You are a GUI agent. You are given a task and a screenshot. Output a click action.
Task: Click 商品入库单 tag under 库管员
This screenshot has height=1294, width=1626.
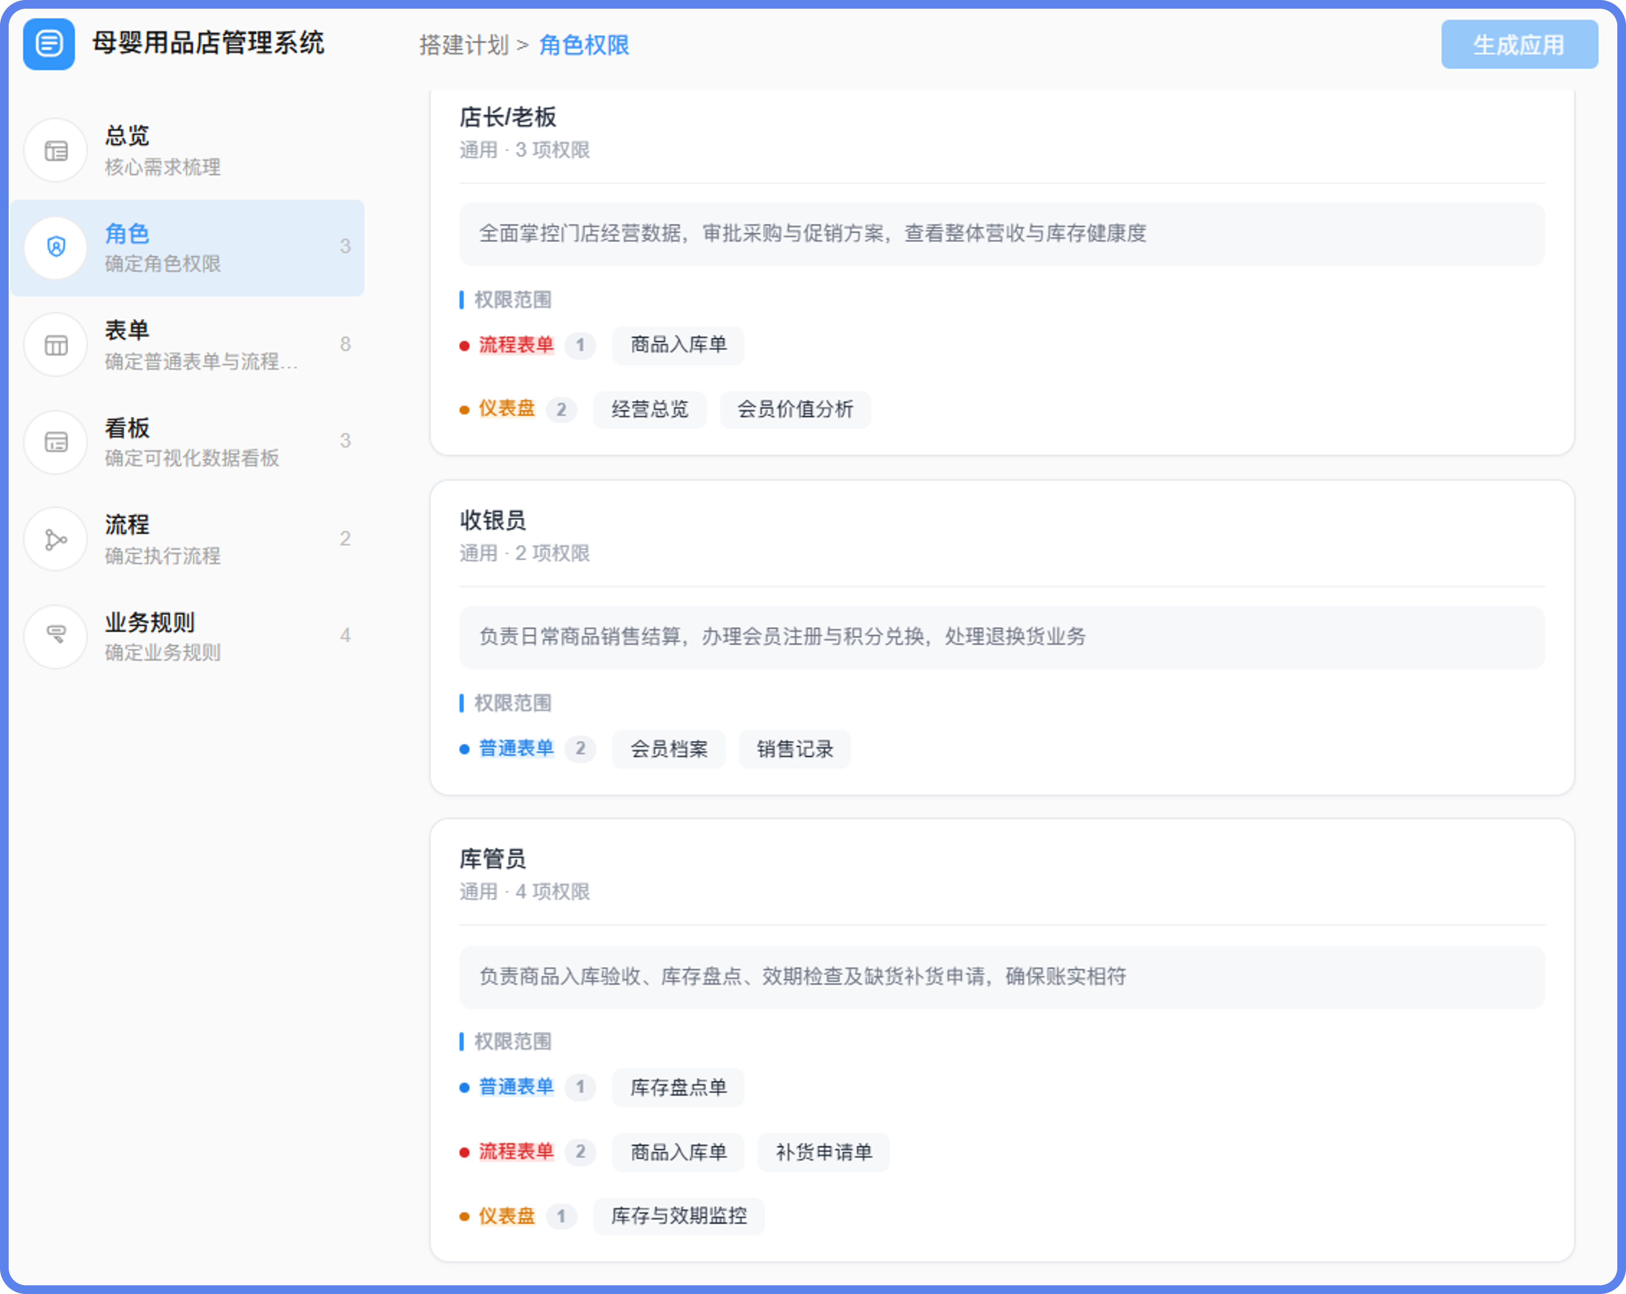click(678, 1152)
